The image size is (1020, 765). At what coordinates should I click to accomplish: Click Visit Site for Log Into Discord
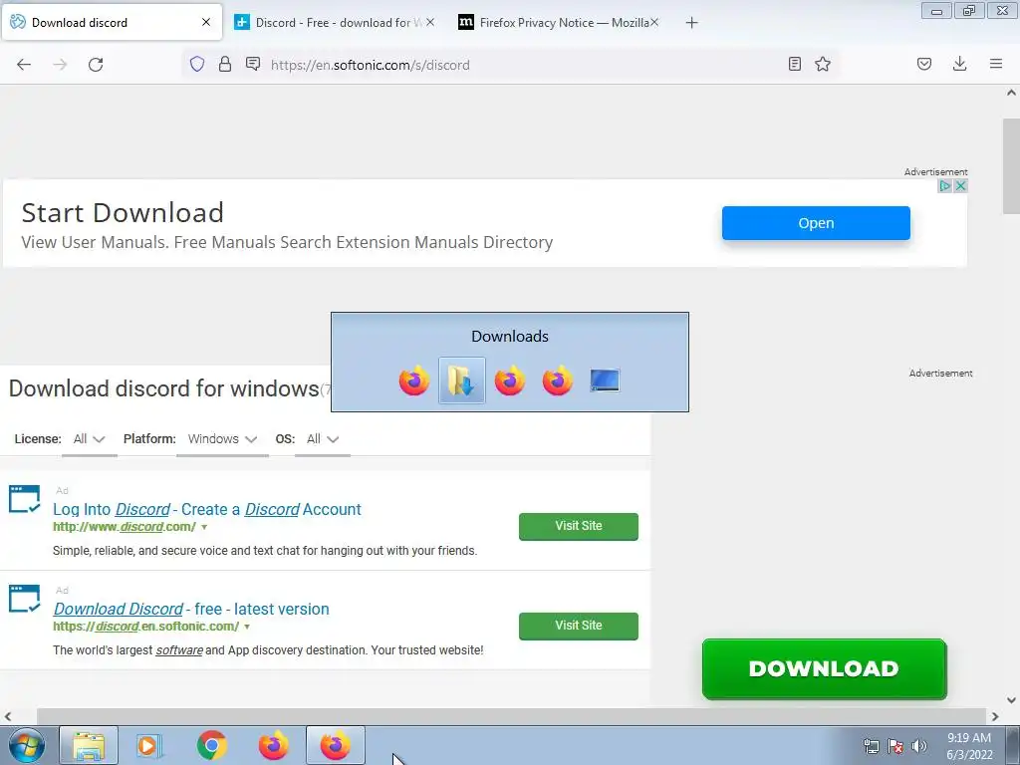(579, 526)
